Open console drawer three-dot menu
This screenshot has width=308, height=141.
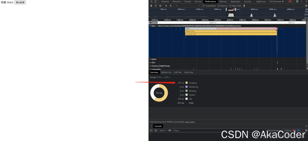[x=151, y=126]
